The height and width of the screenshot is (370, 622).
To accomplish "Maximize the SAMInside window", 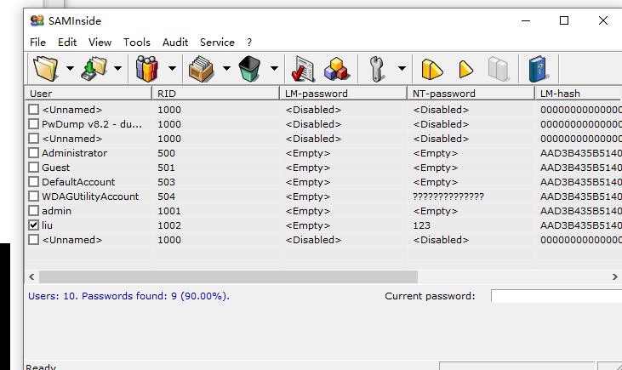I will (564, 20).
